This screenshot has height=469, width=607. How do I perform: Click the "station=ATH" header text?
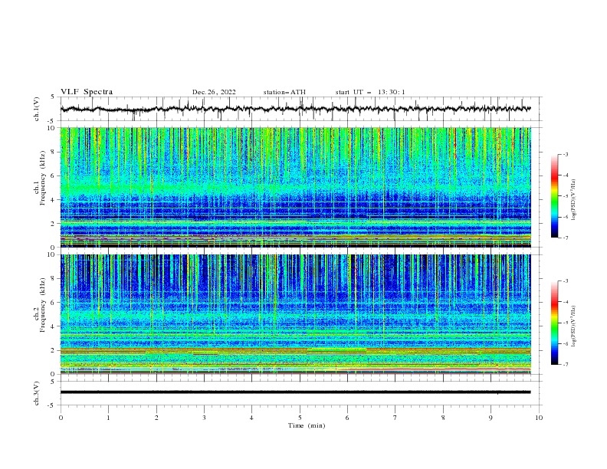(x=284, y=92)
